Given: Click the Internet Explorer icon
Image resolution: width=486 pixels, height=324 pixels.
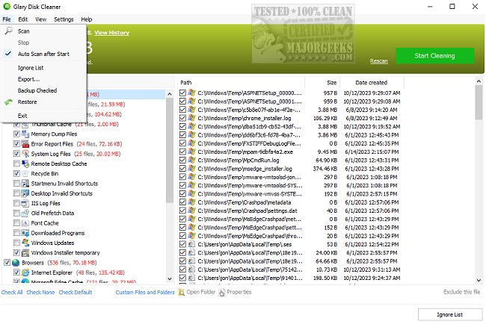Looking at the screenshot, I should (x=25, y=272).
